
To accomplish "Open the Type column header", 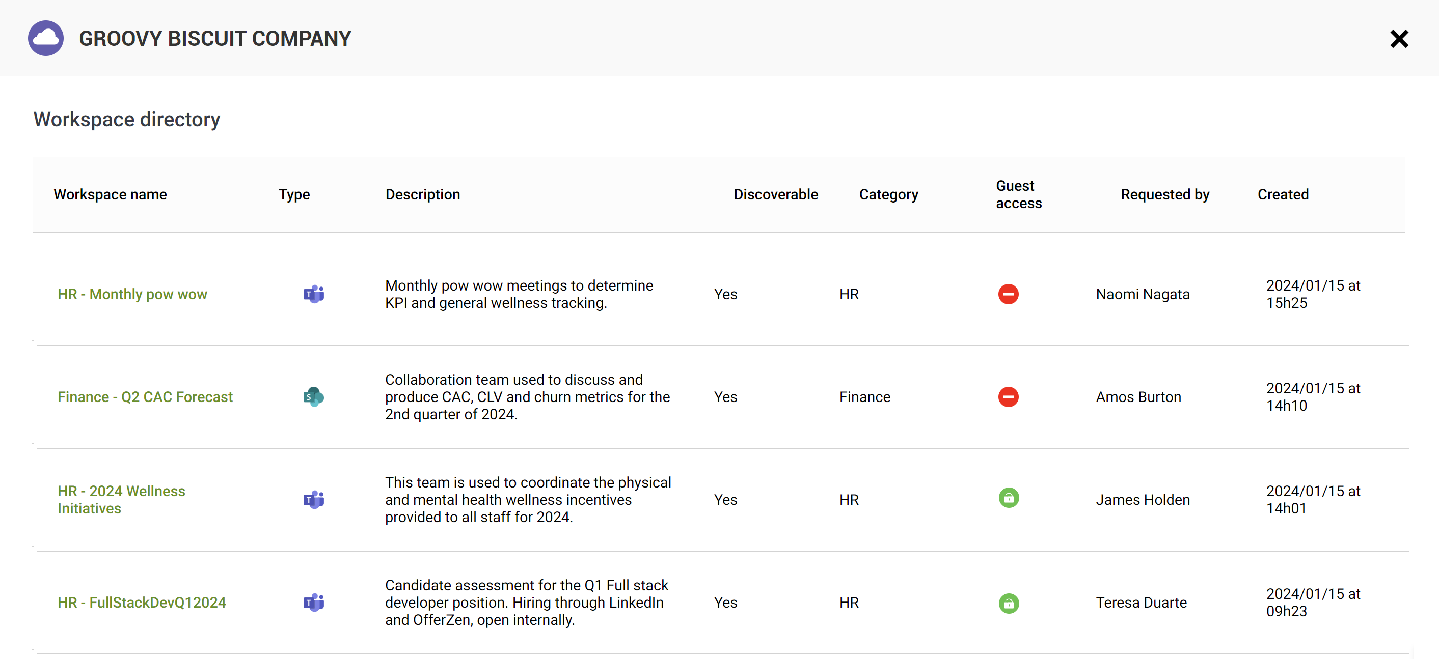I will point(294,194).
